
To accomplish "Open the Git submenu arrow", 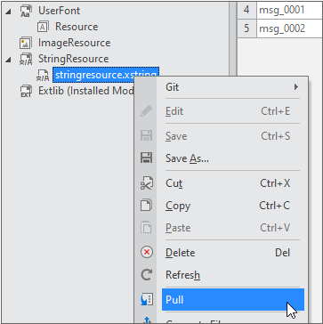I will coord(295,87).
